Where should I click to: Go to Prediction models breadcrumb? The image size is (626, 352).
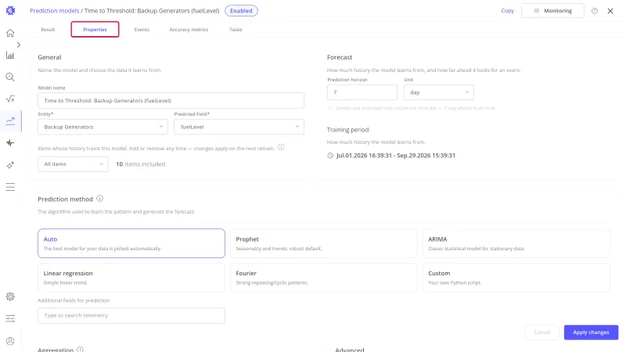54,11
